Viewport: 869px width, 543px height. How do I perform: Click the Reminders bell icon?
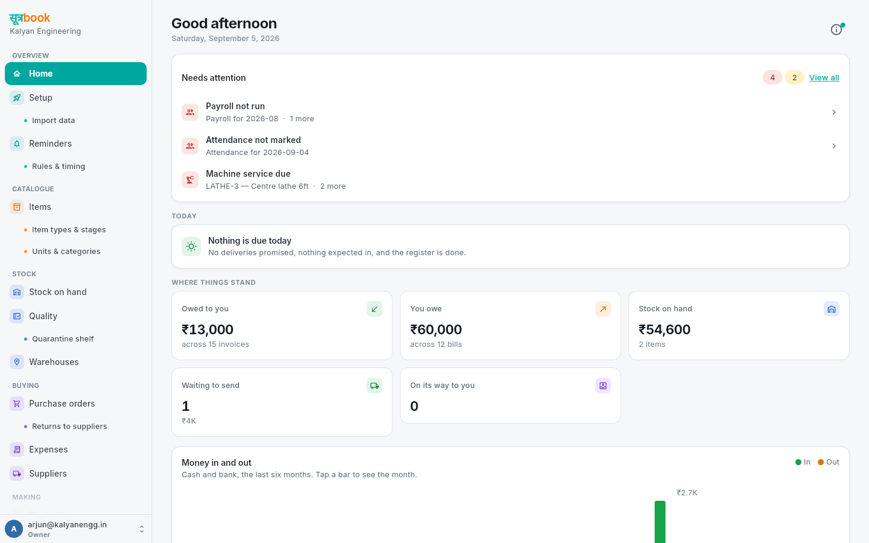17,144
